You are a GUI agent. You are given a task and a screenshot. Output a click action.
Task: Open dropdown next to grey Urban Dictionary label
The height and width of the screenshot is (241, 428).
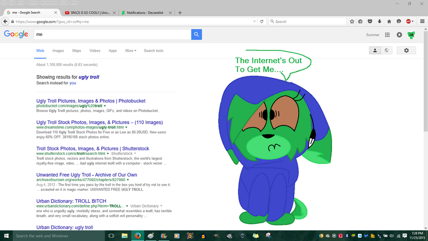coord(161,206)
